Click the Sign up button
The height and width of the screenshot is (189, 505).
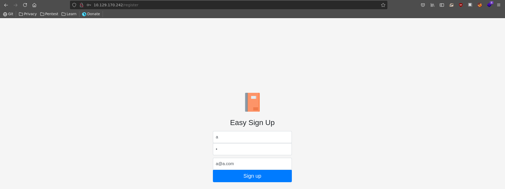click(252, 176)
